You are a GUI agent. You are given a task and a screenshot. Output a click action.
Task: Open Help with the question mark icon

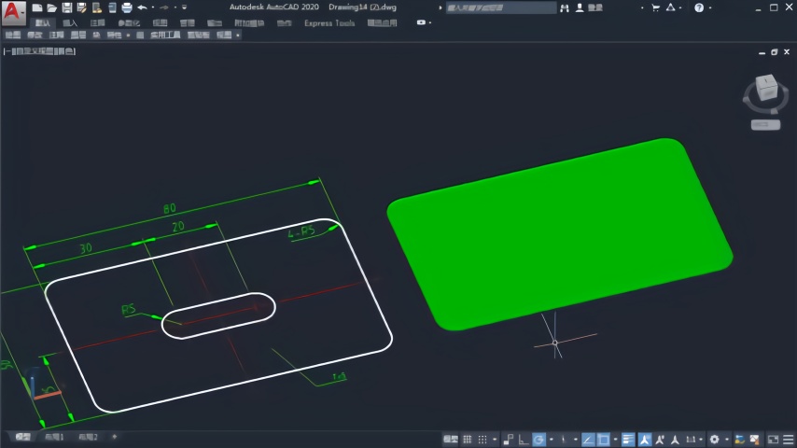coord(699,7)
